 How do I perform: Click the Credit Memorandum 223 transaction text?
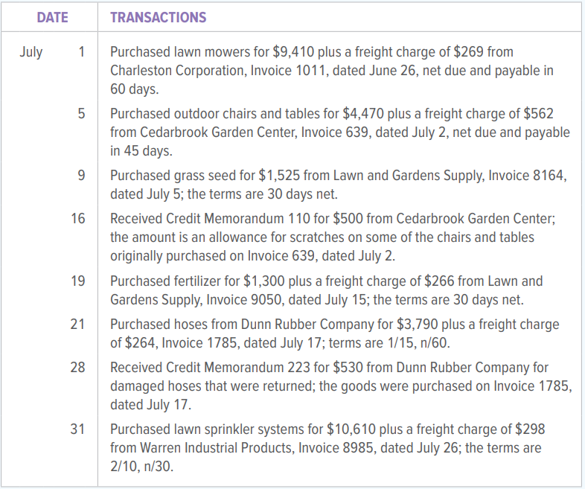click(339, 386)
